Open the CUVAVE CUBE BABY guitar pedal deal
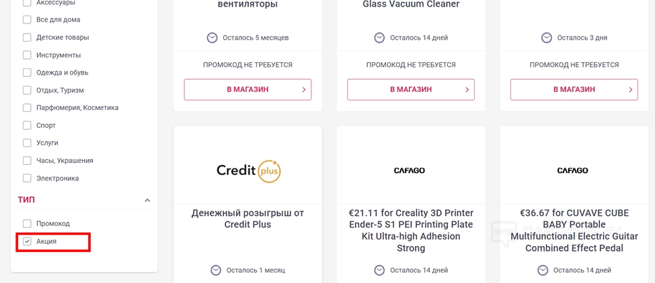The image size is (655, 283). [x=574, y=230]
